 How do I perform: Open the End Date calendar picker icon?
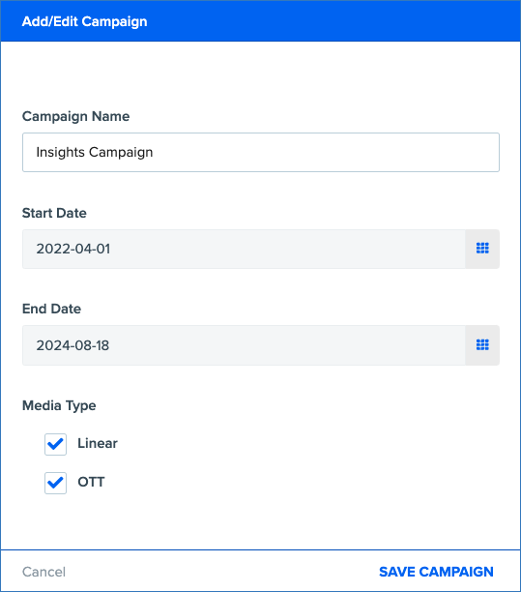tap(482, 345)
